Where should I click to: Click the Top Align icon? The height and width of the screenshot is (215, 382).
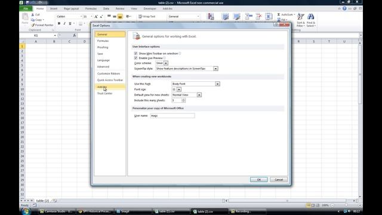109,16
